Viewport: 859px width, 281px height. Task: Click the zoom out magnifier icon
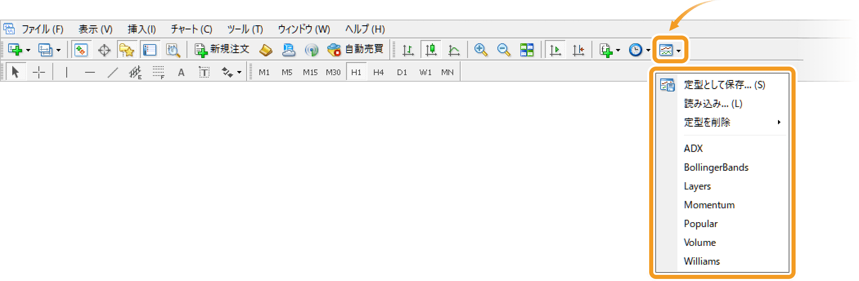(x=504, y=50)
